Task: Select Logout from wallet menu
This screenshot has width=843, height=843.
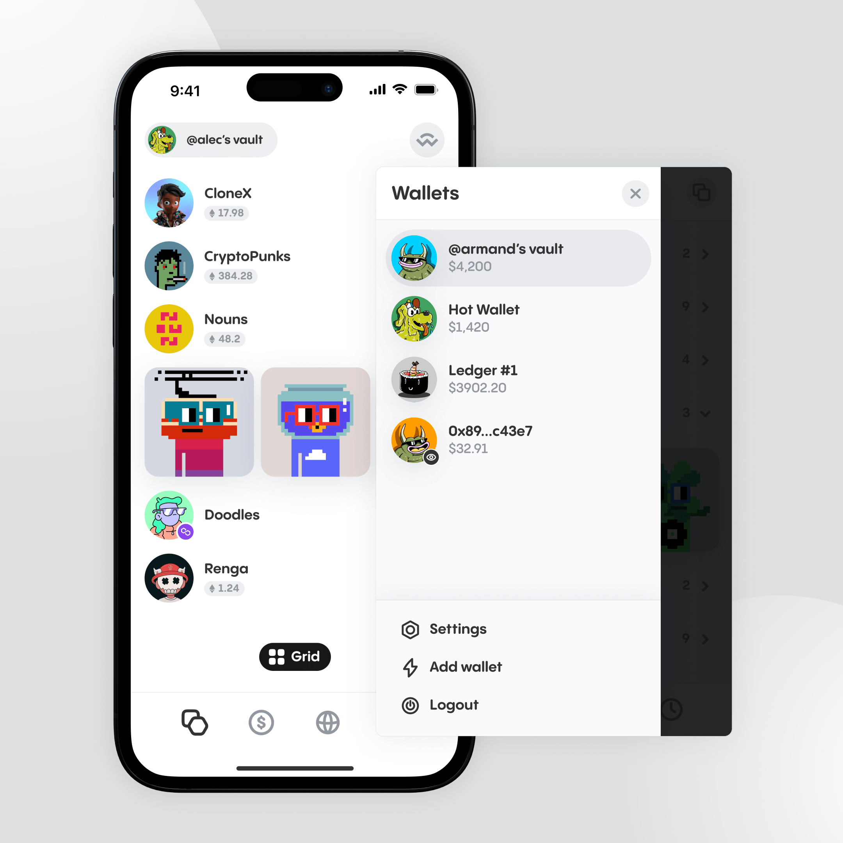Action: pos(455,704)
